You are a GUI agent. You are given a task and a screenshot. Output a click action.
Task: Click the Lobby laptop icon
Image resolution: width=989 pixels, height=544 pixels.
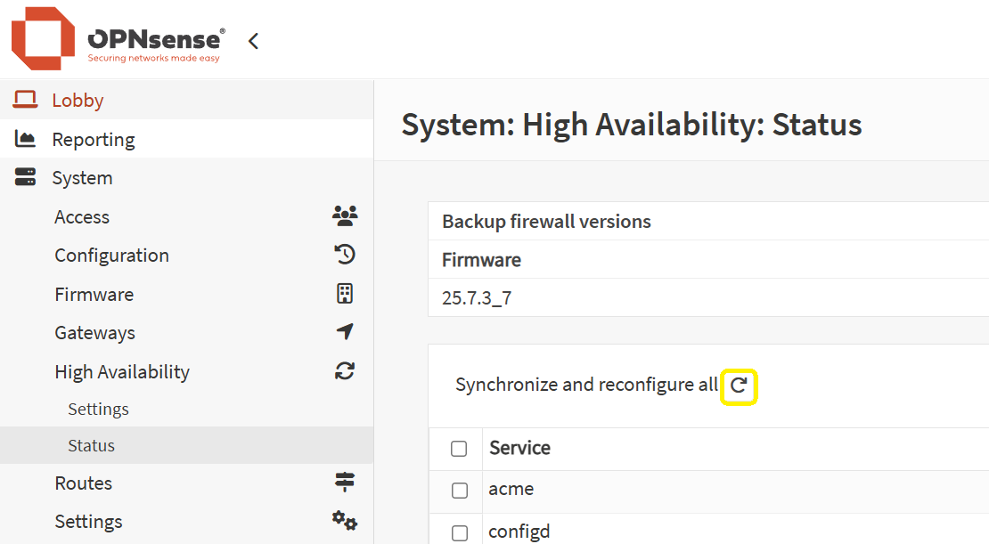25,100
